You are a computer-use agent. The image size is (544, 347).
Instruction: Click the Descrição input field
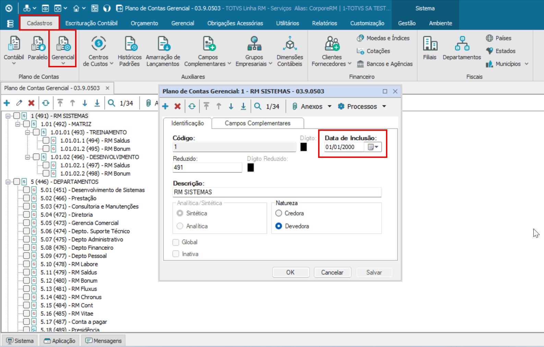277,192
